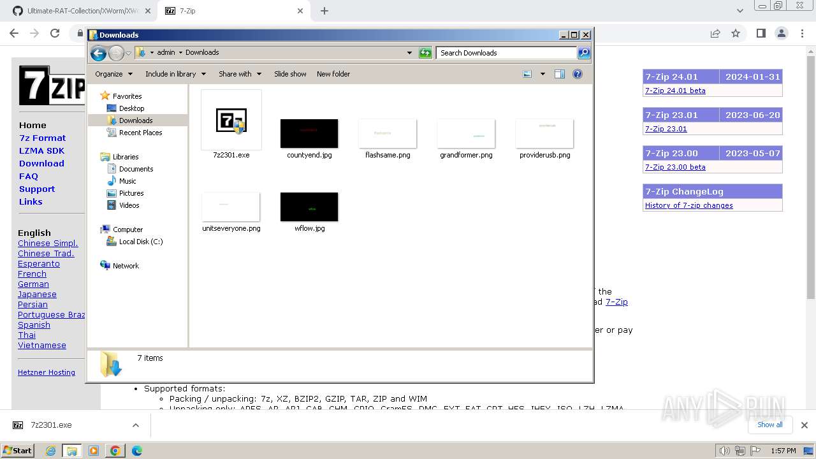This screenshot has width=816, height=459.
Task: Click Chrome share page icon
Action: click(x=715, y=33)
